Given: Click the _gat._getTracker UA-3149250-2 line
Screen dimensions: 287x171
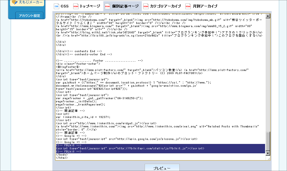Looking at the screenshot, I should tap(99, 98).
